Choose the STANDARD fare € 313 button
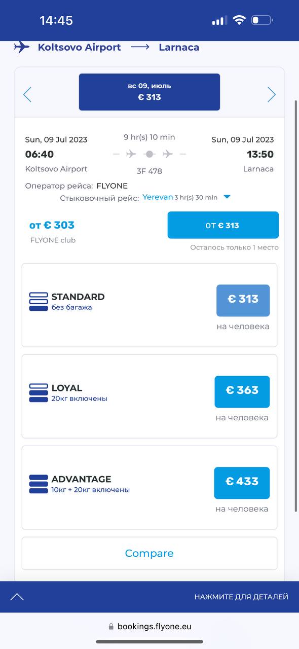Screen dimensions: 299x649 [x=243, y=301]
